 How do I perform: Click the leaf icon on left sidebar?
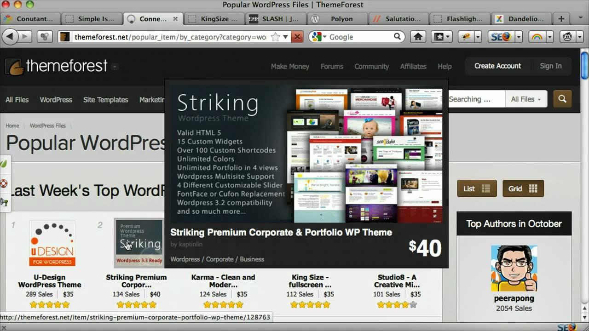[4, 164]
